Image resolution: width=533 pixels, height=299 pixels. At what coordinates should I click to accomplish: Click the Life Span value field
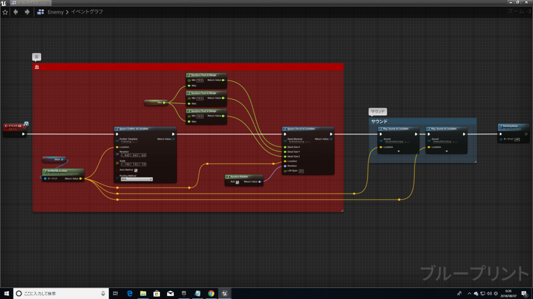pos(301,171)
